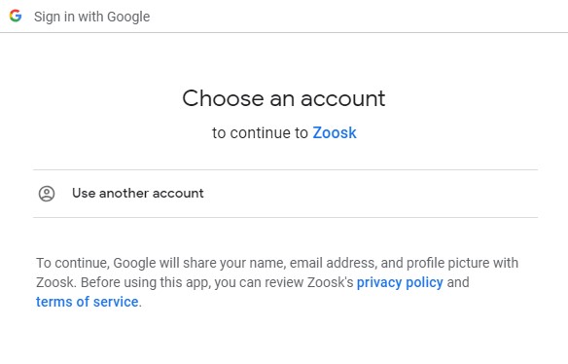Open Zoosk's privacy policy link
Image resolution: width=568 pixels, height=364 pixels.
pos(400,282)
